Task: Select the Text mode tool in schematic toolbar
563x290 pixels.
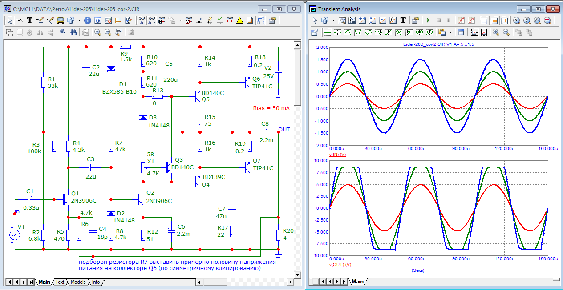Action: (29, 20)
